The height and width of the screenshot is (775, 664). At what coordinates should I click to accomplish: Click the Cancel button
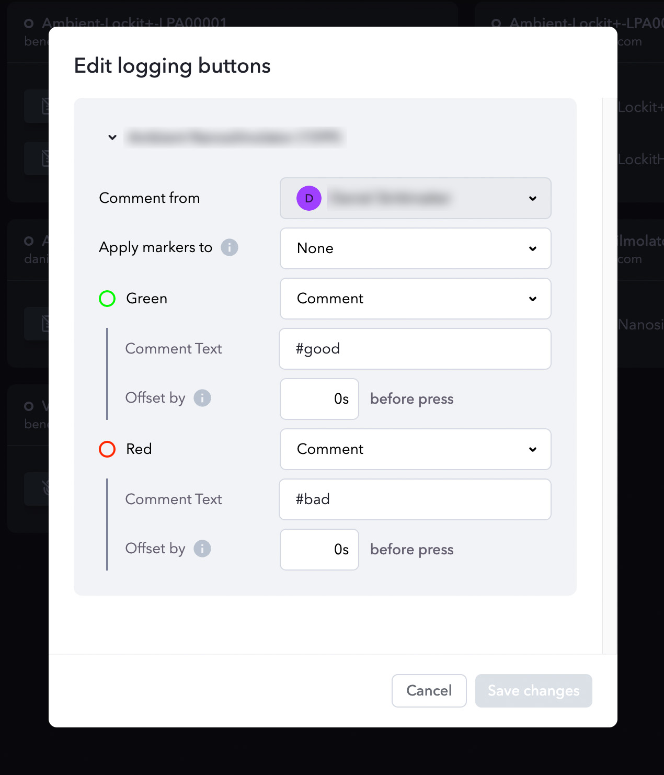(x=429, y=691)
